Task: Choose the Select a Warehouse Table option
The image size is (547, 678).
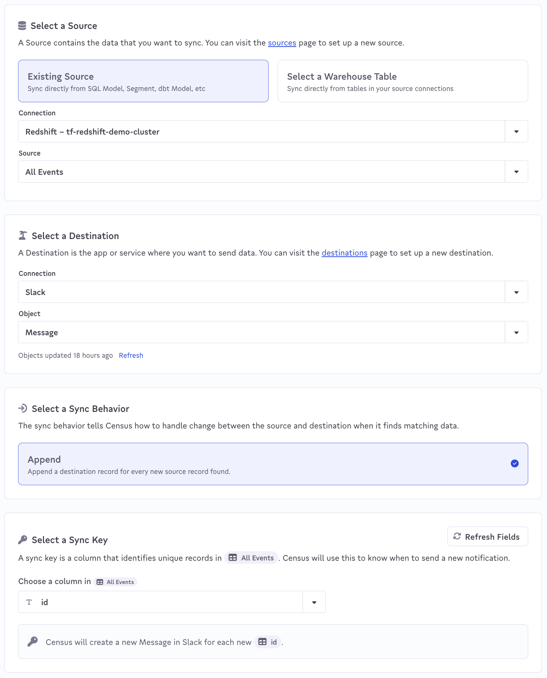Action: pos(403,81)
